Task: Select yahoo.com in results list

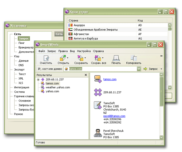Action: tap(52, 91)
